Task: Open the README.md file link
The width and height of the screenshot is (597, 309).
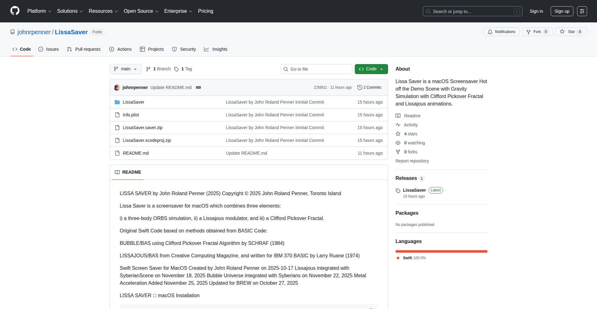Action: click(136, 153)
